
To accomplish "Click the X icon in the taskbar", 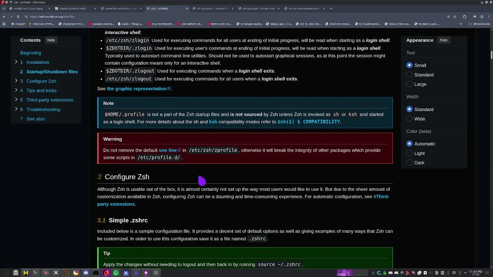I will tap(56, 273).
